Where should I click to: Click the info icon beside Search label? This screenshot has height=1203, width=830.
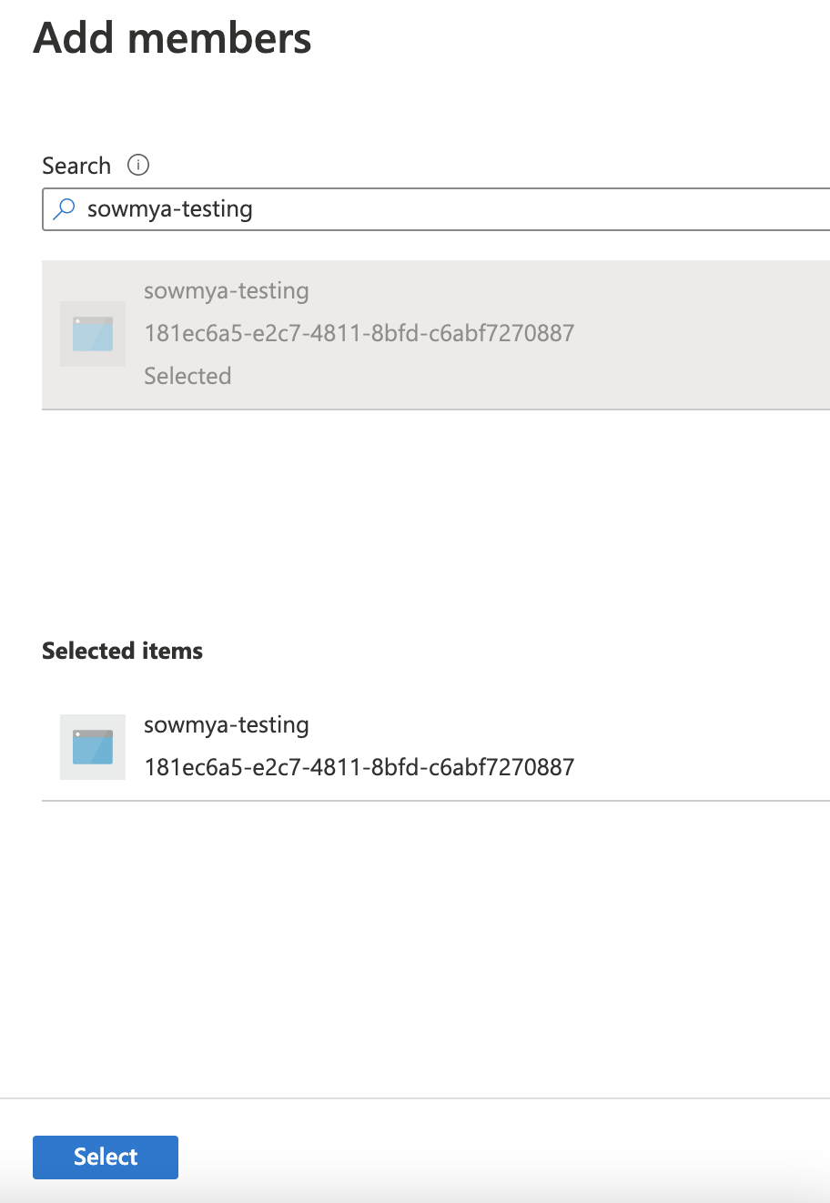pyautogui.click(x=138, y=166)
